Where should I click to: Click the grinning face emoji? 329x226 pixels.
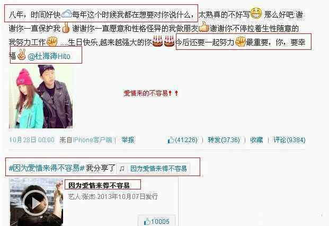pos(256,13)
